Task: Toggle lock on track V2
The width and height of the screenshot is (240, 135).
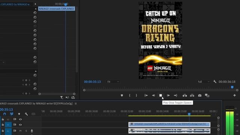Action: (x=3, y=119)
